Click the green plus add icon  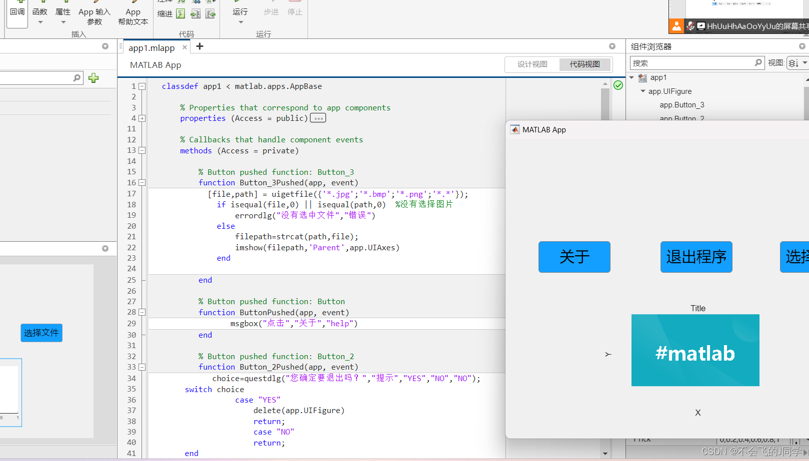[93, 78]
